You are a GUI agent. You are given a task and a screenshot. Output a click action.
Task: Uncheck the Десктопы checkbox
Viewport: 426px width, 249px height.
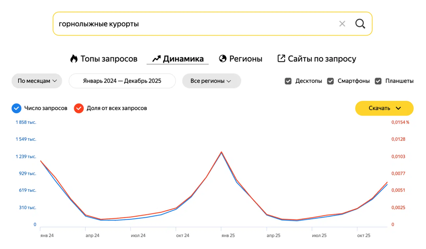tap(288, 81)
